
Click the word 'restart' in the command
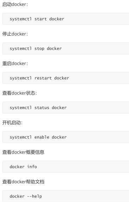(43, 78)
